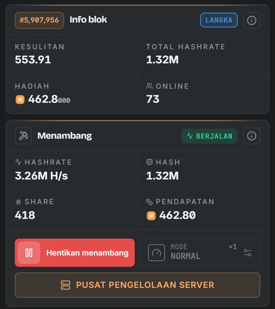Open the MODE NORMAL selector
The width and height of the screenshot is (275, 309).
(x=200, y=253)
